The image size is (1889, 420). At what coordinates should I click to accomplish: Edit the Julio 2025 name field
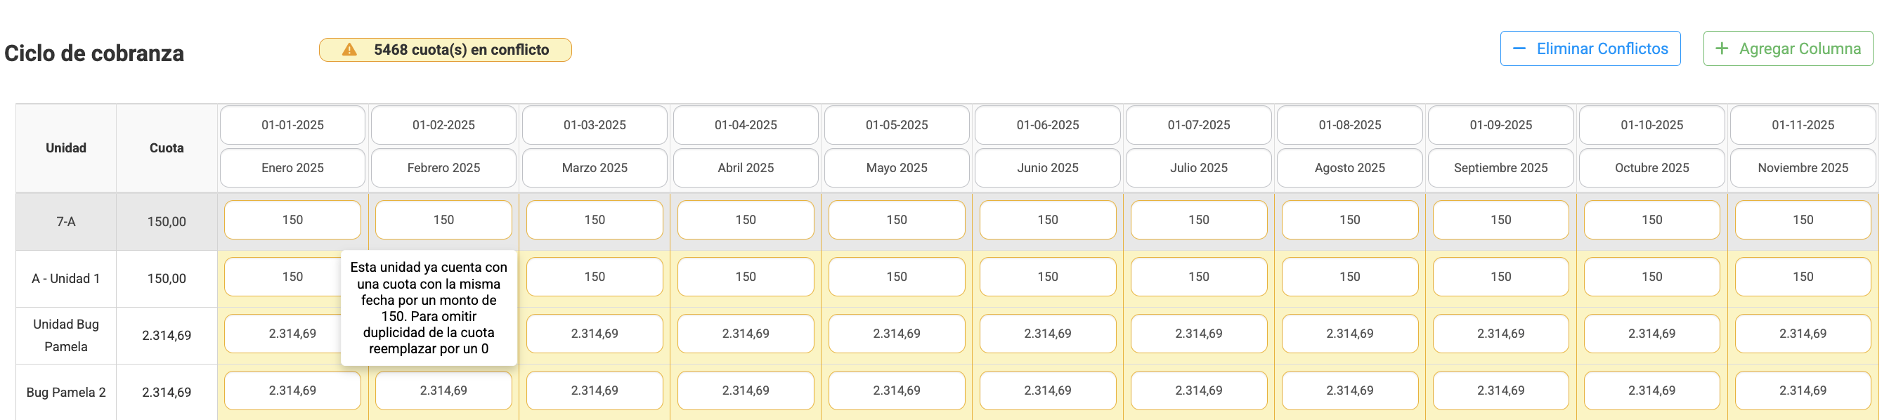(1199, 168)
